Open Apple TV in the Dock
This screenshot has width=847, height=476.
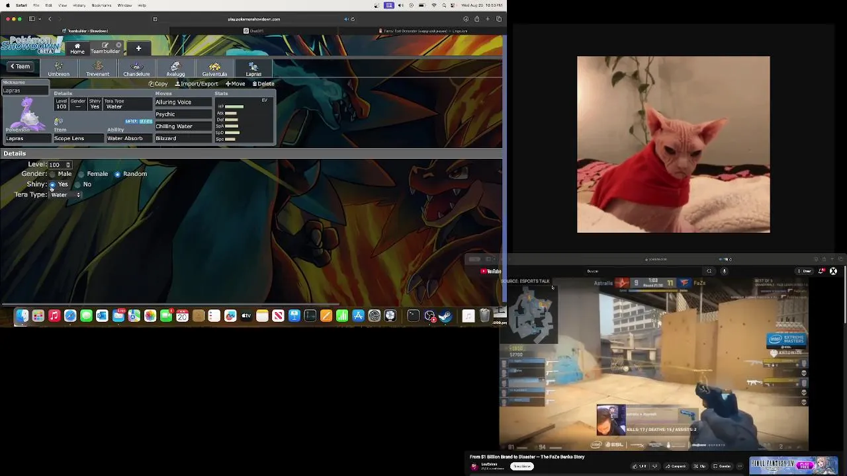pos(246,316)
